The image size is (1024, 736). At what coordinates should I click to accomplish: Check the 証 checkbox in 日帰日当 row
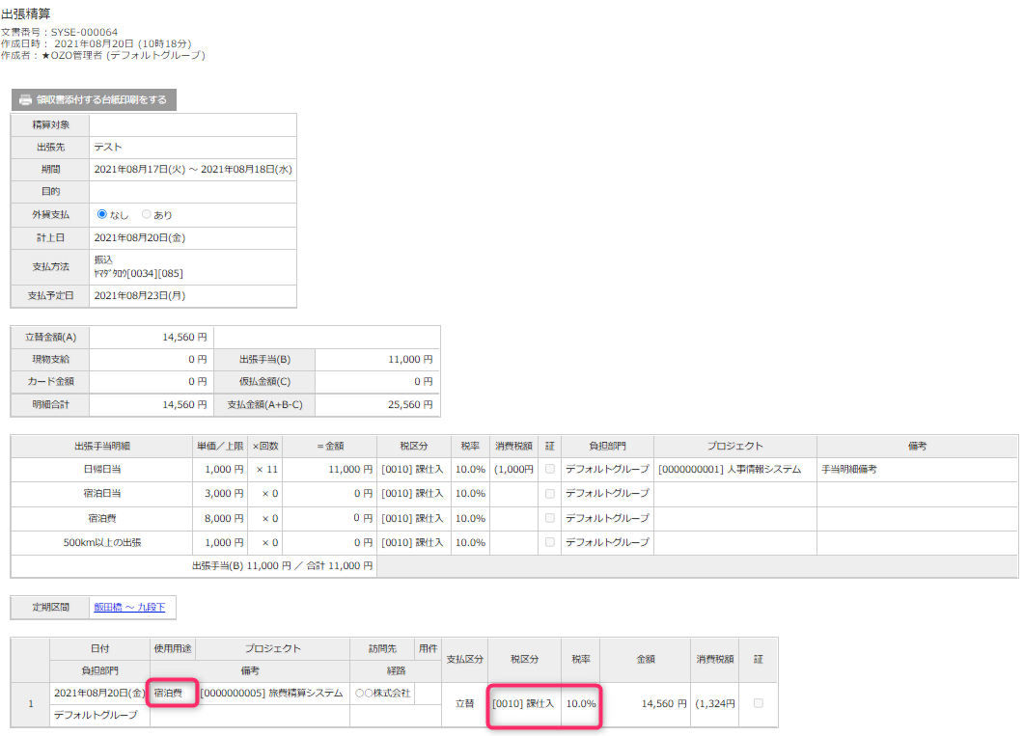coord(549,470)
